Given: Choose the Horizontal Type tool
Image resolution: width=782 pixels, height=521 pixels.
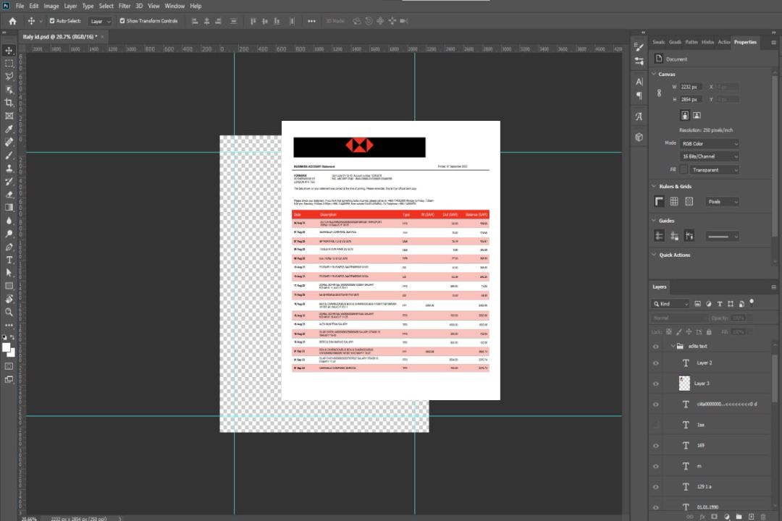Looking at the screenshot, I should 9,260.
